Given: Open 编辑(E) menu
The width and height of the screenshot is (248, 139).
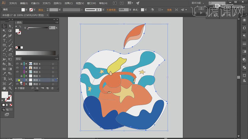Looking at the screenshot, I should (x=24, y=3).
